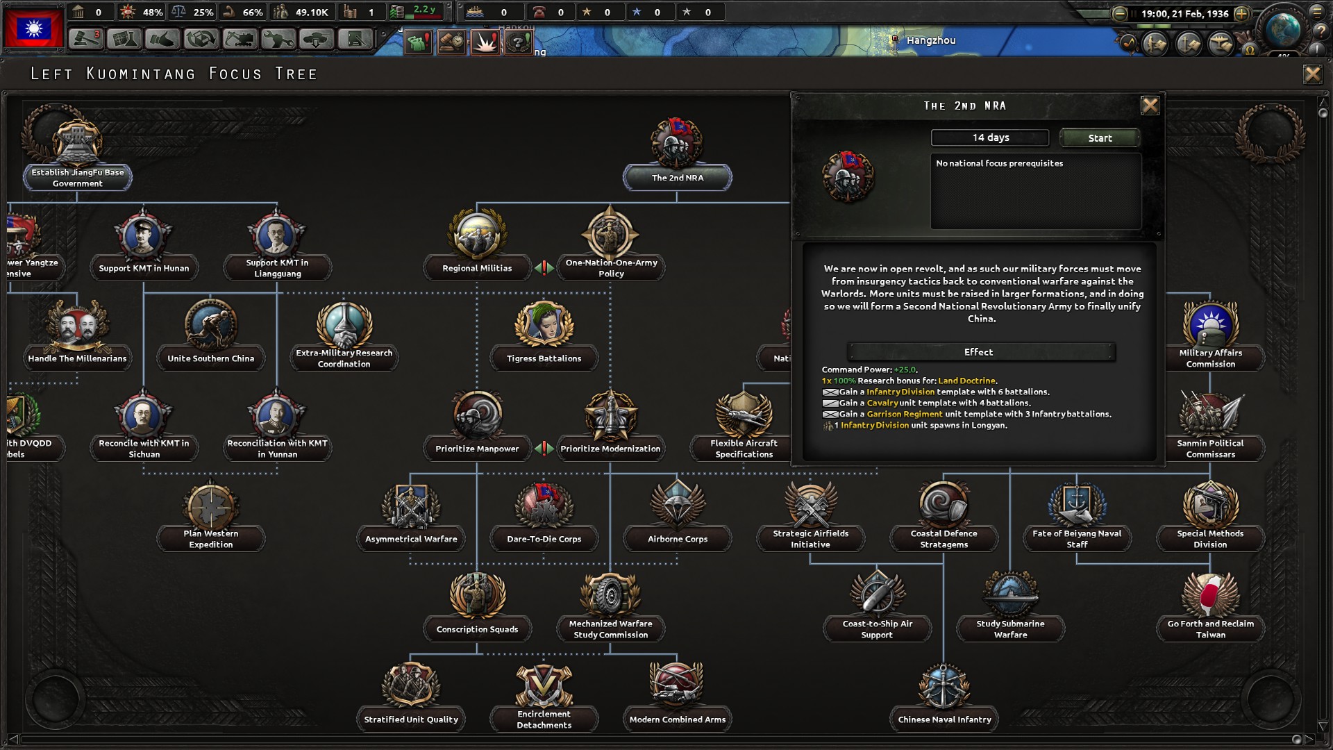Screen dimensions: 1333x750
Task: Select the Prioritize Manpower focus
Action: [477, 425]
